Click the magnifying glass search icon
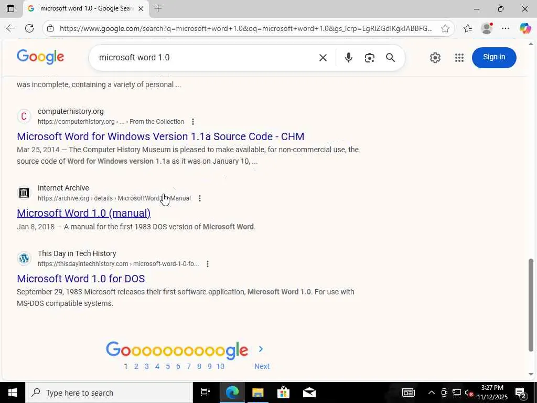The width and height of the screenshot is (537, 403). [390, 58]
